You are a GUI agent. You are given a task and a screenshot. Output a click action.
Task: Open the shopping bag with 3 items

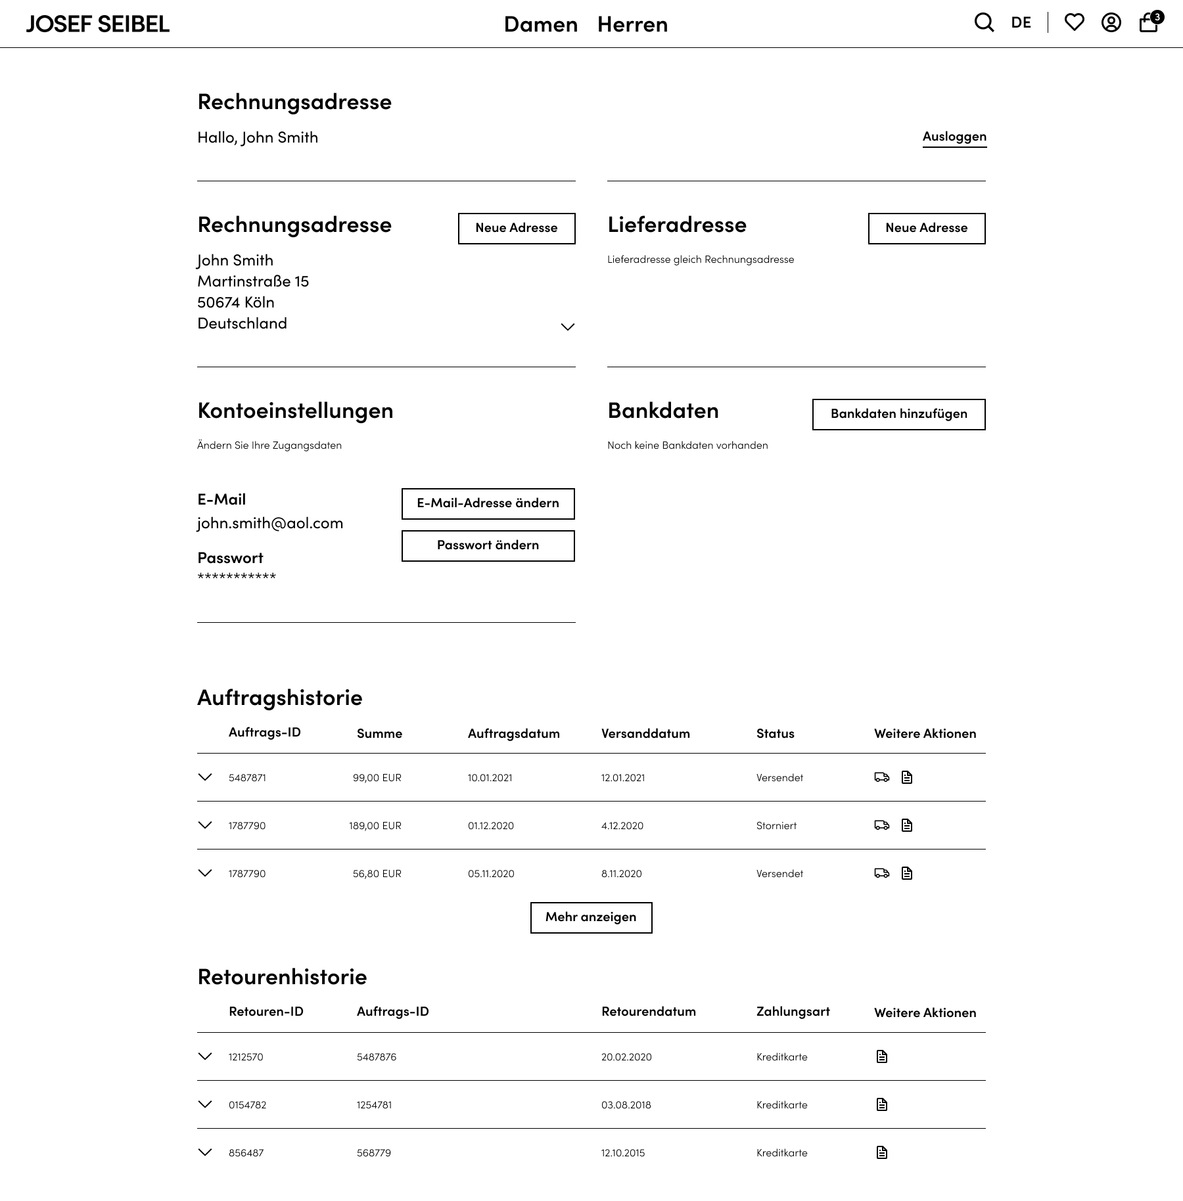pyautogui.click(x=1149, y=23)
